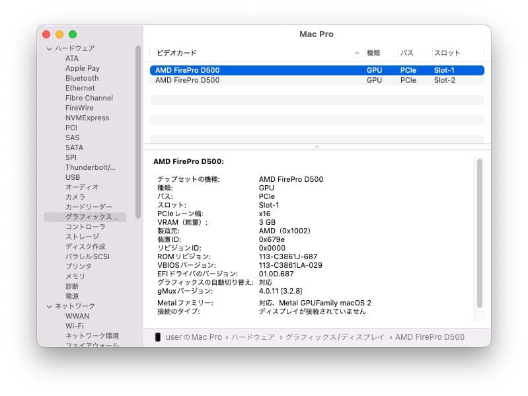This screenshot has height=396, width=528.
Task: Open WWAN under ネットワーク
Action: pyautogui.click(x=77, y=317)
